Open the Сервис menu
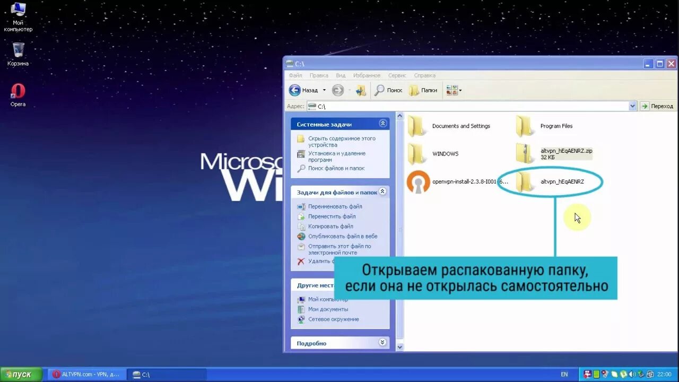This screenshot has height=382, width=679. 397,75
